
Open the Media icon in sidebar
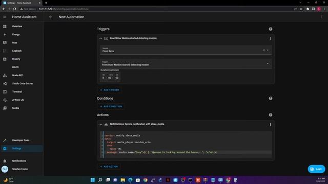[5, 108]
